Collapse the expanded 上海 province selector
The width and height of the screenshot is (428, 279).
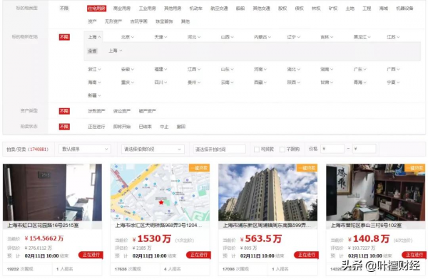tap(94, 37)
